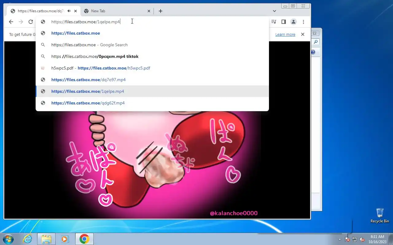Click the blue help icon in background window
Screen dimensions: 393x245
click(x=313, y=52)
